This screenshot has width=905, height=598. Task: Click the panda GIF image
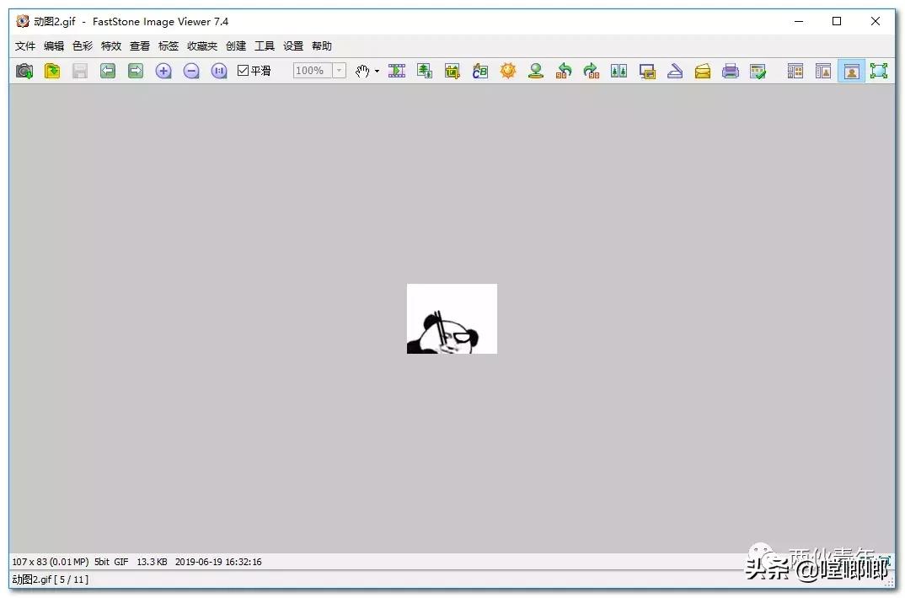452,319
